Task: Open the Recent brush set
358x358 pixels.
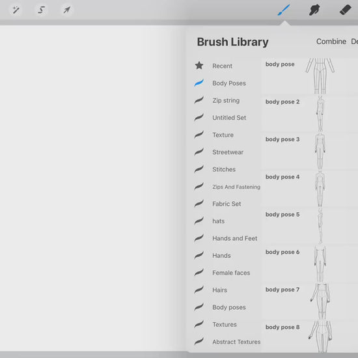Action: (x=222, y=66)
